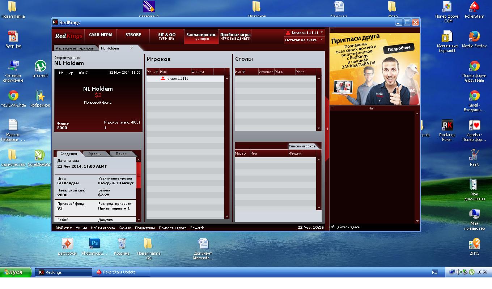Open the Поддержка link in the bottom bar
492x289 pixels.
(x=145, y=228)
